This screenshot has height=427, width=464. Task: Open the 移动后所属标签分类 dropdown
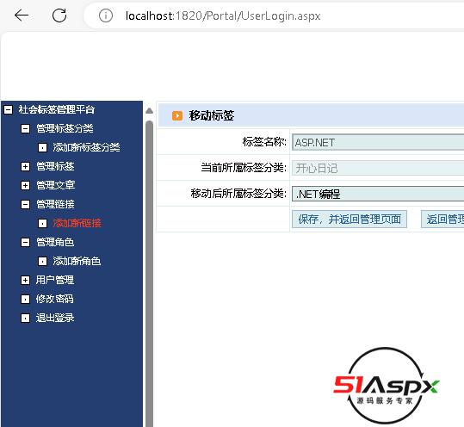point(378,194)
